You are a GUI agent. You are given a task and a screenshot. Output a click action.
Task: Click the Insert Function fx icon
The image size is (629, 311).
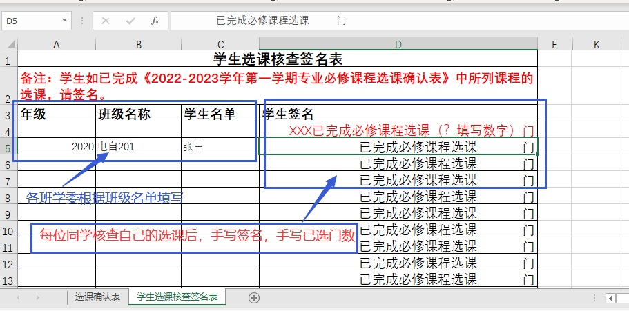155,21
